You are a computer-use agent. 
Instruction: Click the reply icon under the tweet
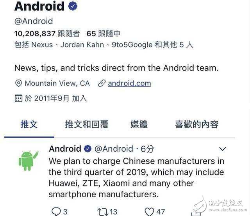(x=56, y=212)
